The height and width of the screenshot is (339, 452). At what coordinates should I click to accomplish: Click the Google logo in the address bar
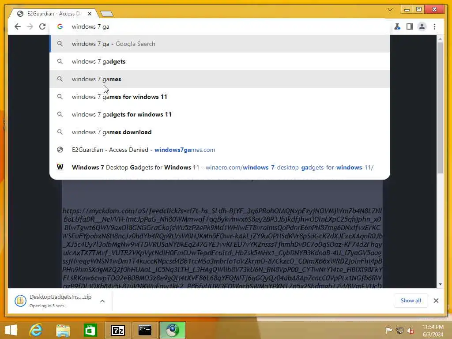pos(60,26)
